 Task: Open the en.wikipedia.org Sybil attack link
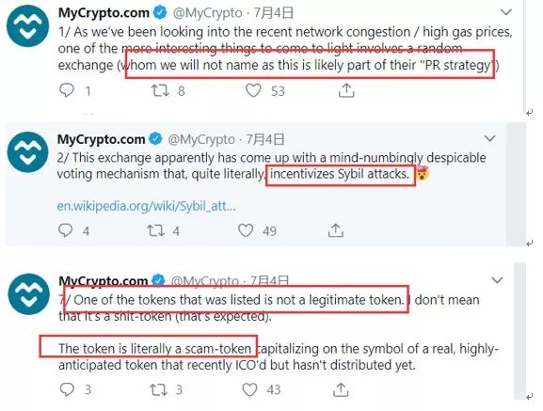pos(146,206)
